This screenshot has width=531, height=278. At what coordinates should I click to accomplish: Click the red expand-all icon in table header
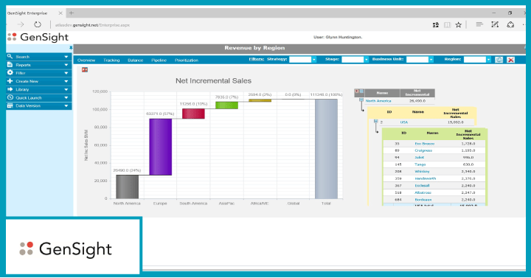coord(357,91)
